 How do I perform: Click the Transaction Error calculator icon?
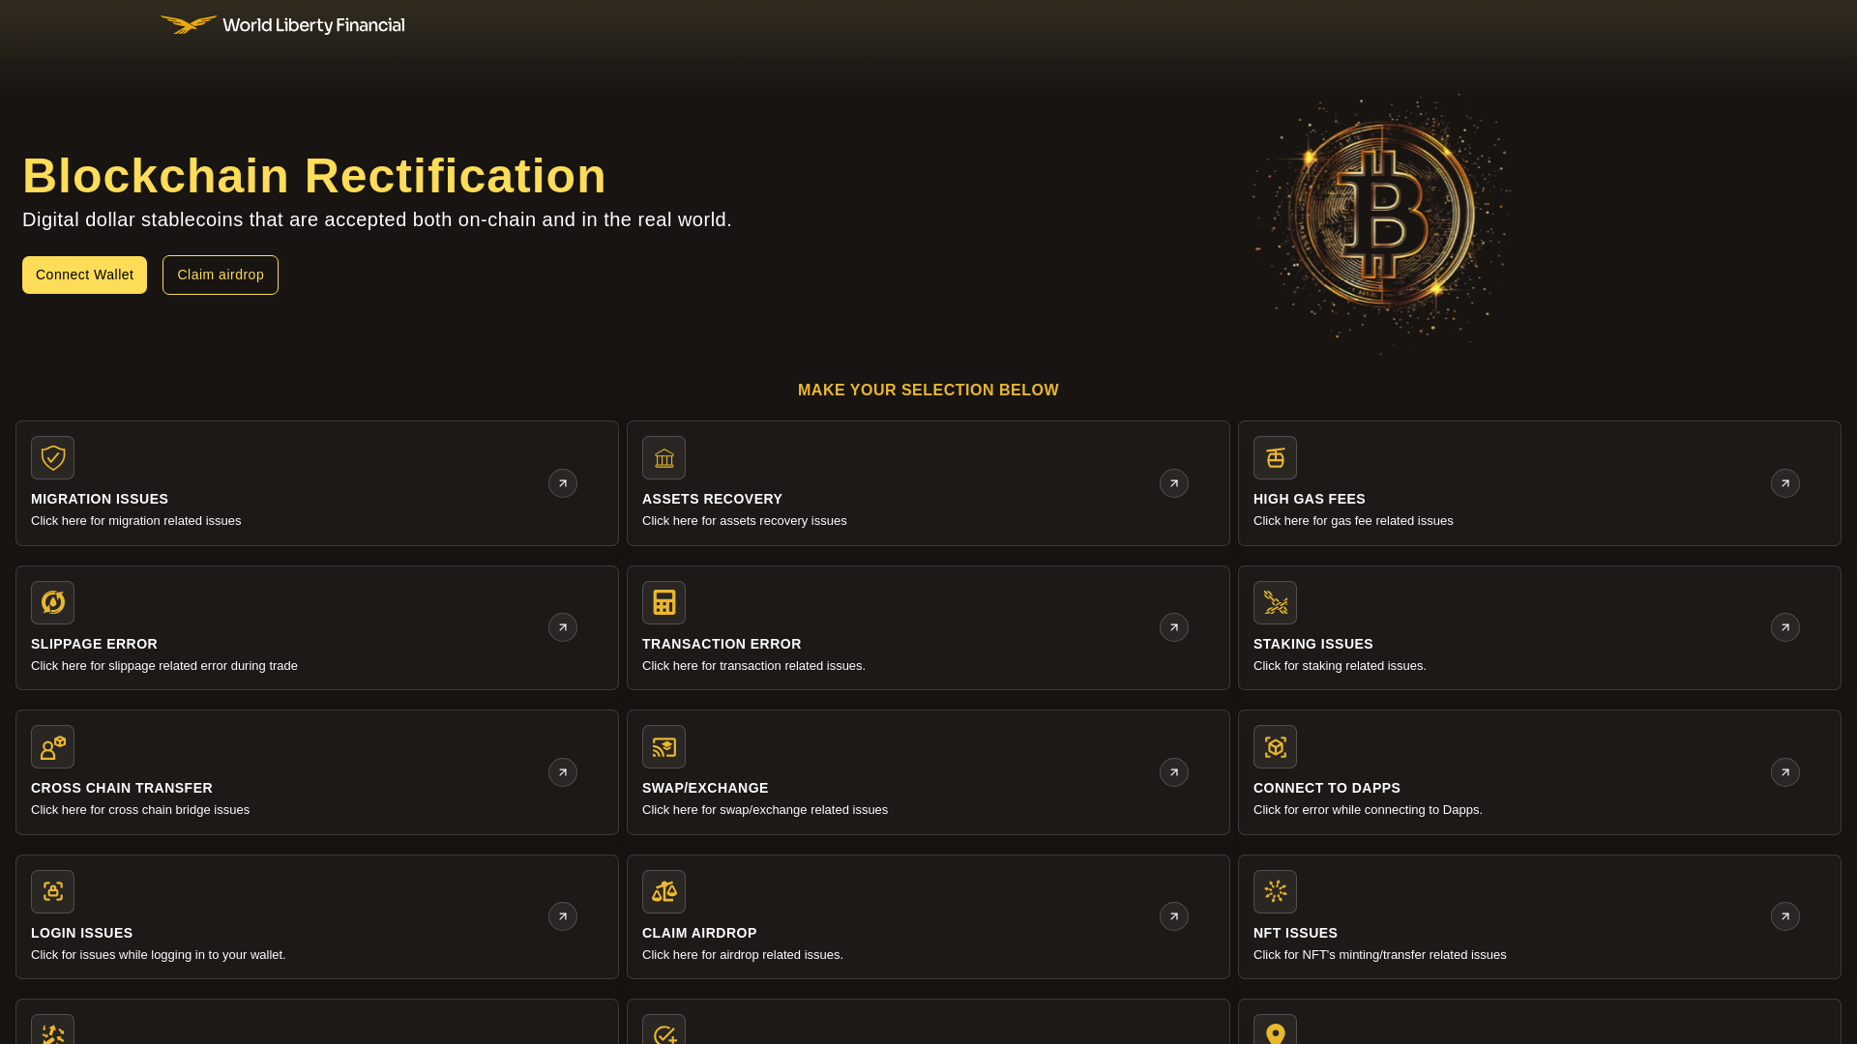pyautogui.click(x=663, y=602)
